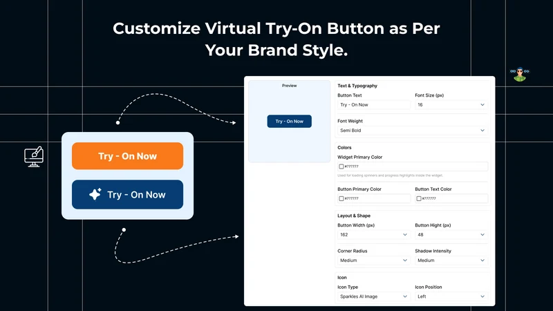Click the Widget Primary Color swatch
553x311 pixels.
(341, 167)
